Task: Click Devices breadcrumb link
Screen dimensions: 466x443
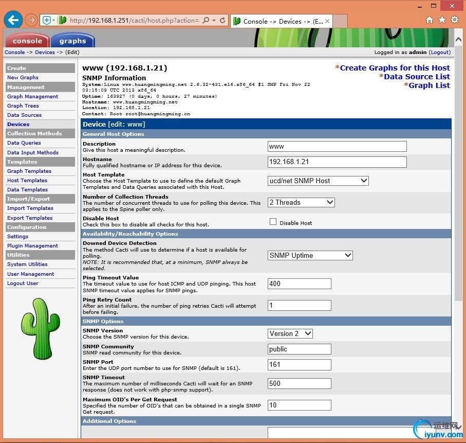Action: (45, 52)
